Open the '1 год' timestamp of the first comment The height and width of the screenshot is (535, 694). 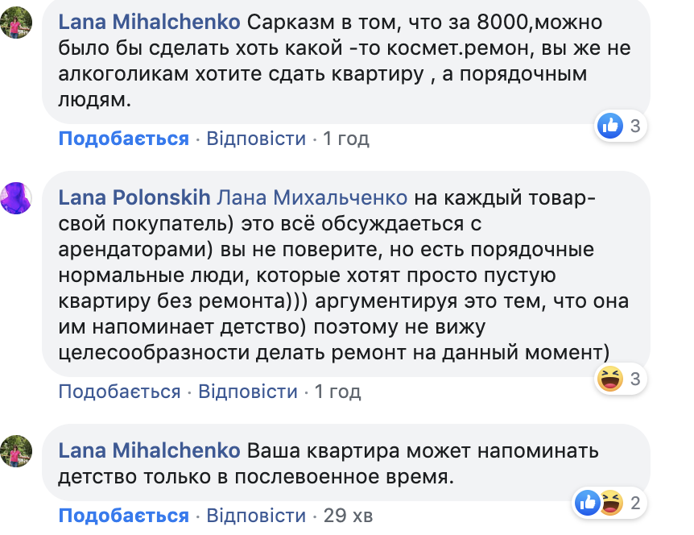(345, 139)
